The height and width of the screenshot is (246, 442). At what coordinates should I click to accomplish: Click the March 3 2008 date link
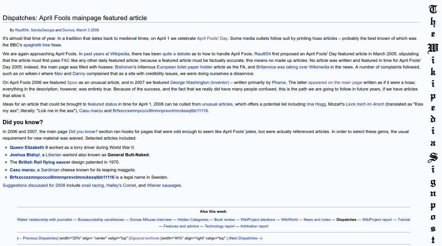(87, 30)
